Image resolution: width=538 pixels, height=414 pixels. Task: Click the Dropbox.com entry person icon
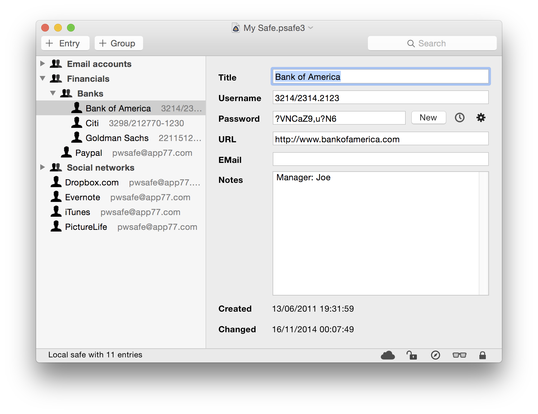click(x=56, y=182)
